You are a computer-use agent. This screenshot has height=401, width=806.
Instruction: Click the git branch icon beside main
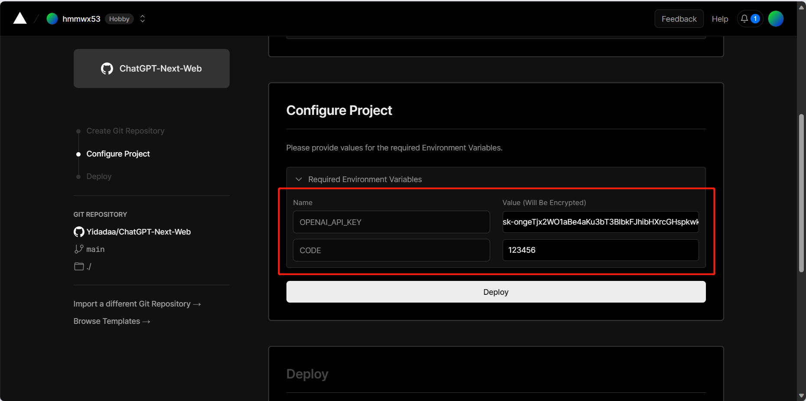coord(79,249)
